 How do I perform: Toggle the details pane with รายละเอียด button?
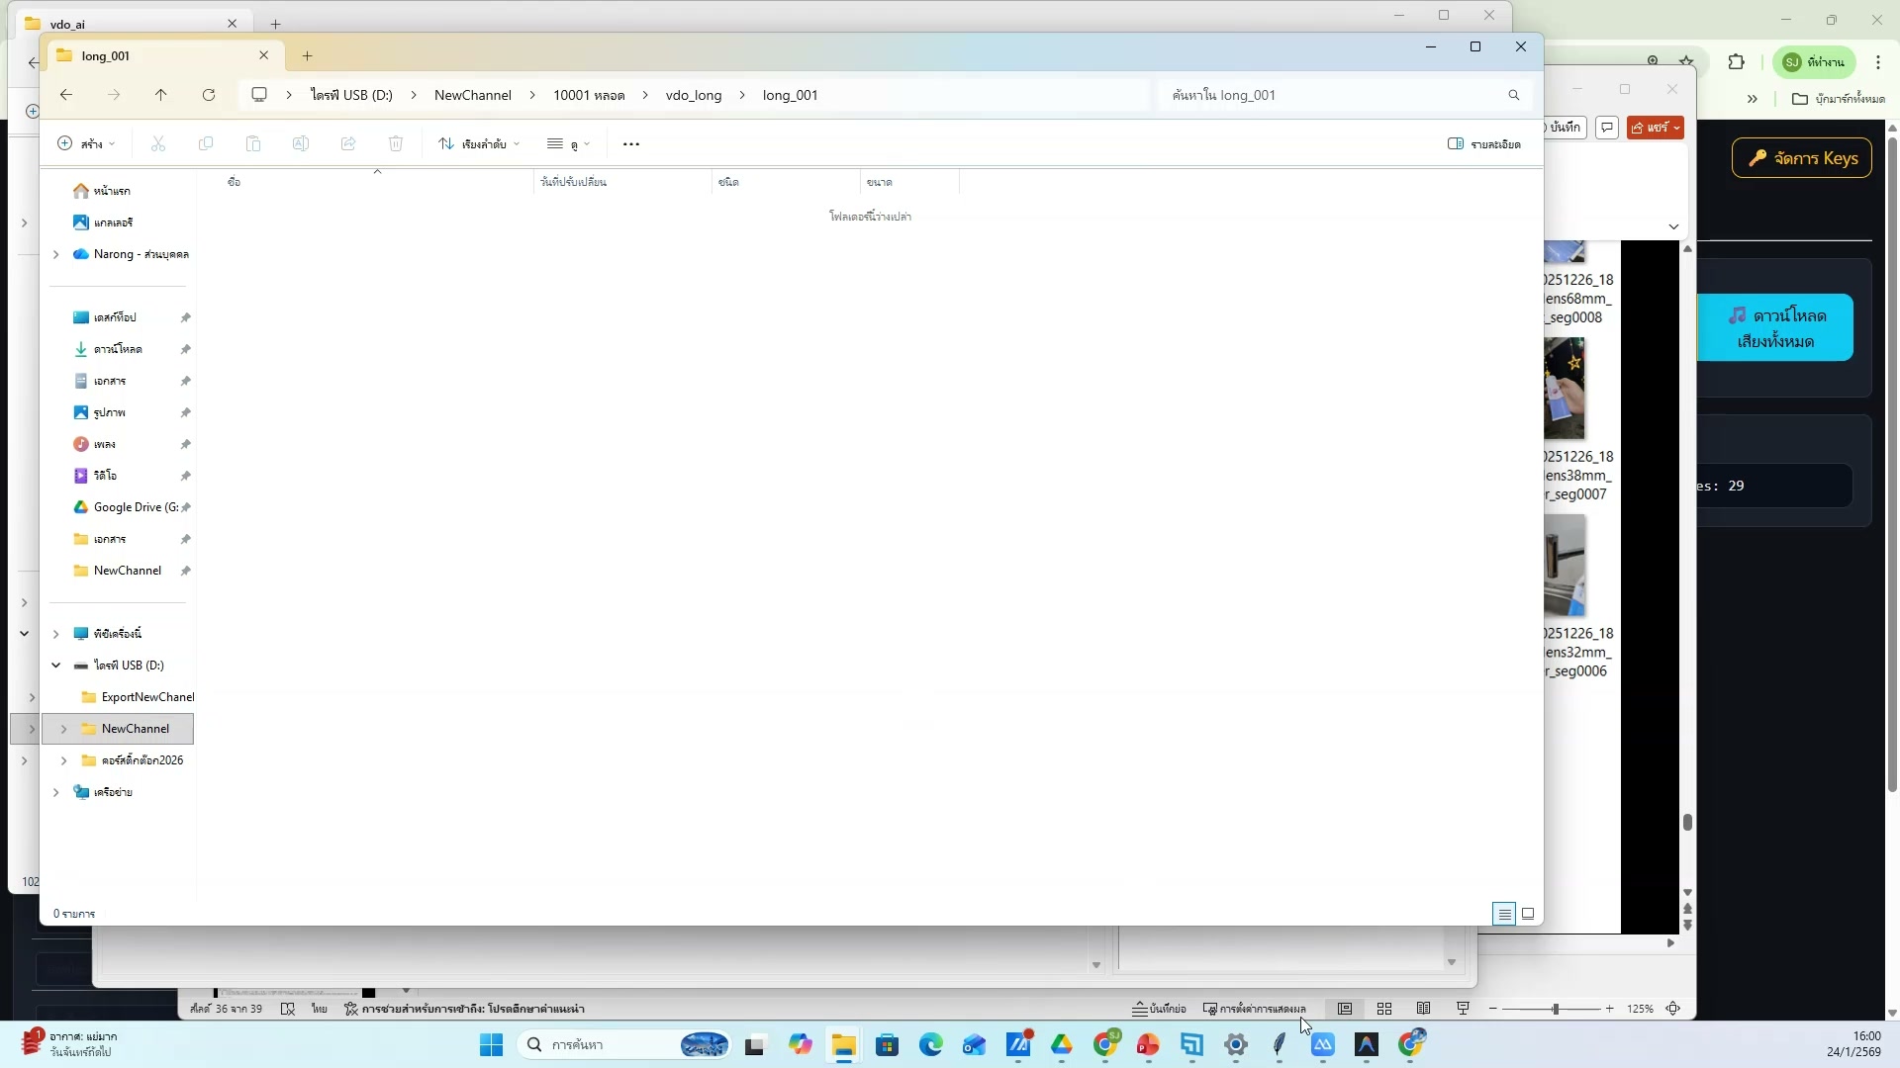coord(1484,143)
